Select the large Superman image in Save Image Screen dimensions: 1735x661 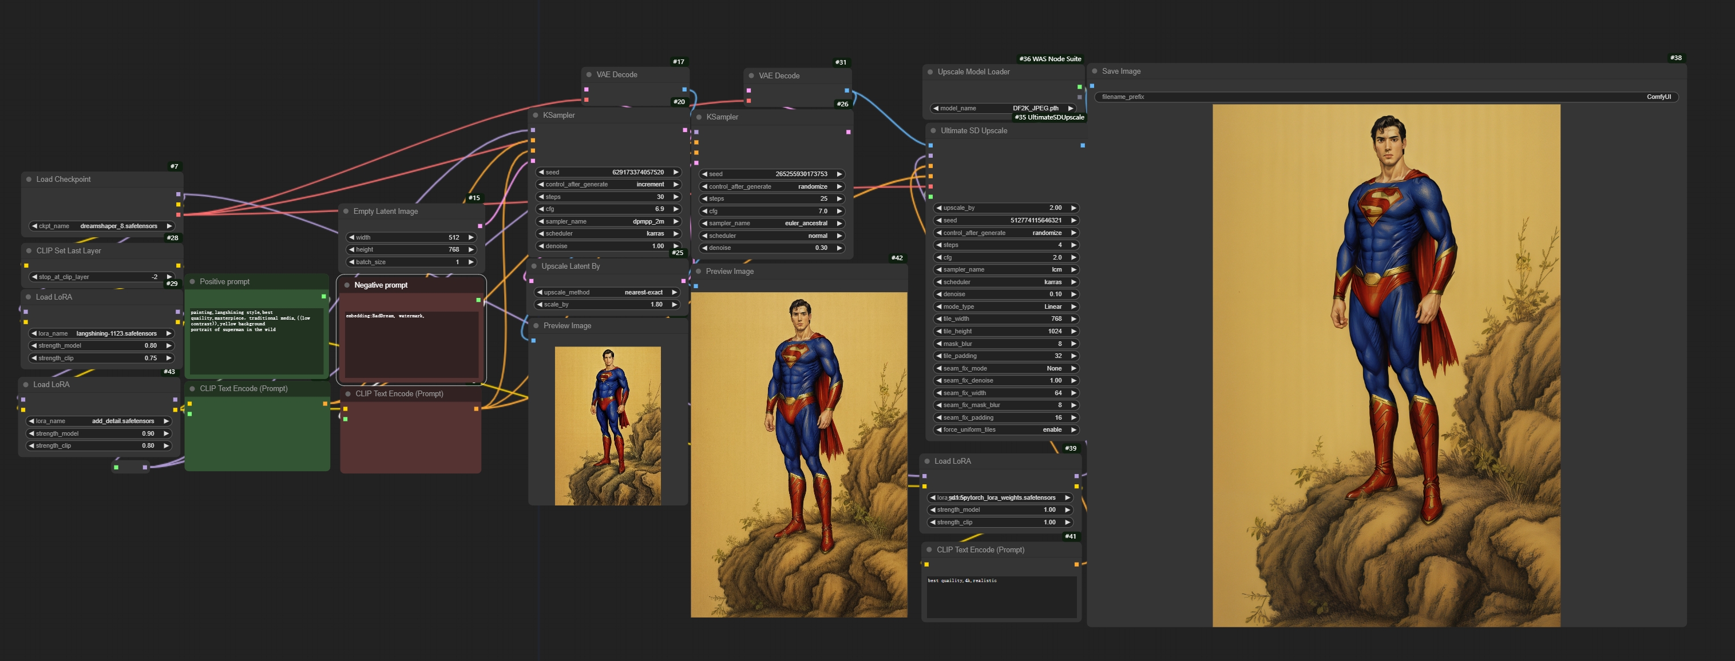(x=1386, y=365)
